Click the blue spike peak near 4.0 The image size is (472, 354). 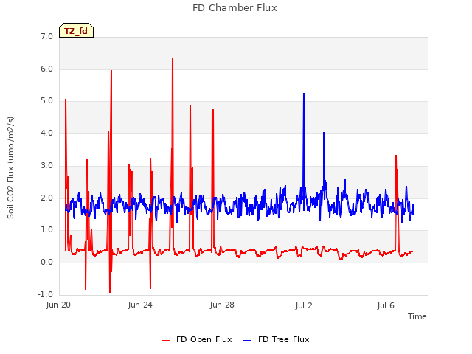324,133
